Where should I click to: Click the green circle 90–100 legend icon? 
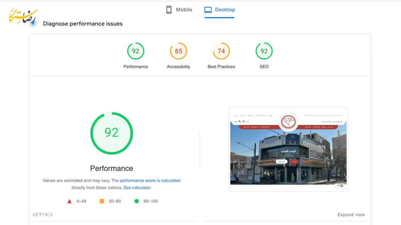(137, 201)
